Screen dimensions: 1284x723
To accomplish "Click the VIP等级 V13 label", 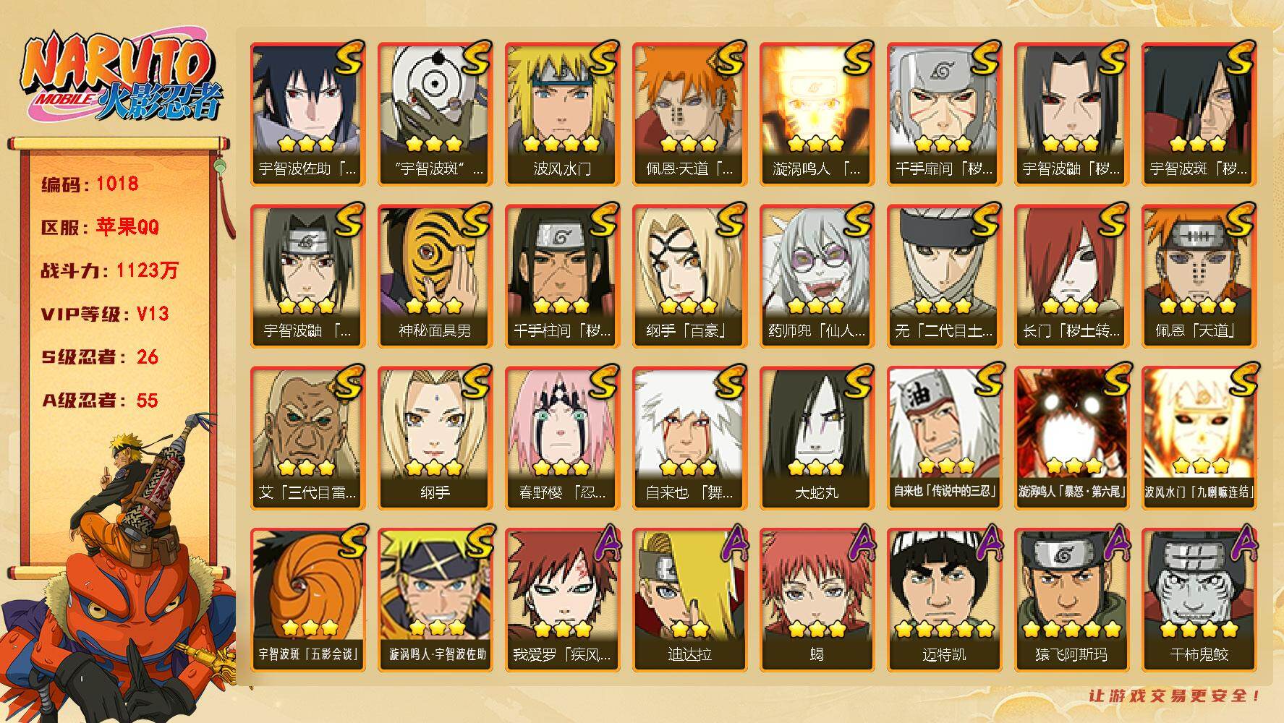I will 105,314.
